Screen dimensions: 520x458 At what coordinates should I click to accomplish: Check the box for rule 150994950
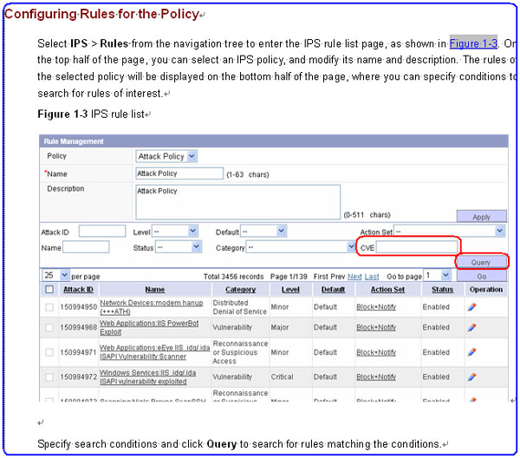tap(49, 307)
